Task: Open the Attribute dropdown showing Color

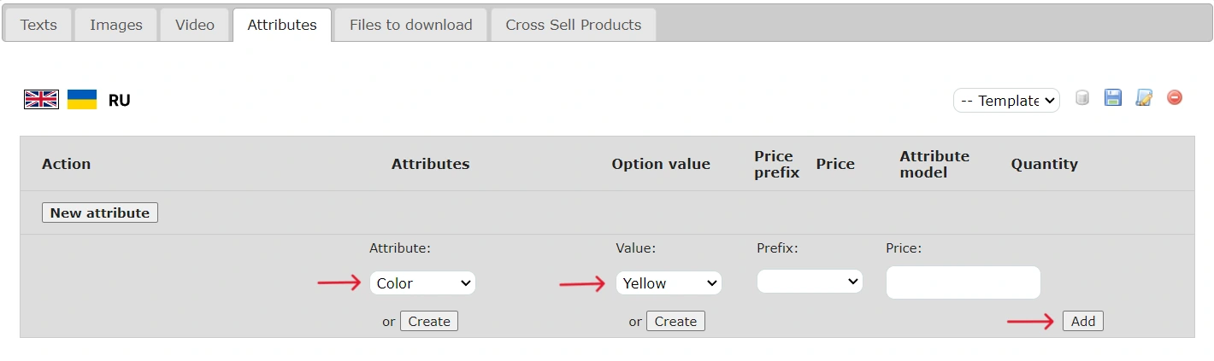Action: point(422,283)
